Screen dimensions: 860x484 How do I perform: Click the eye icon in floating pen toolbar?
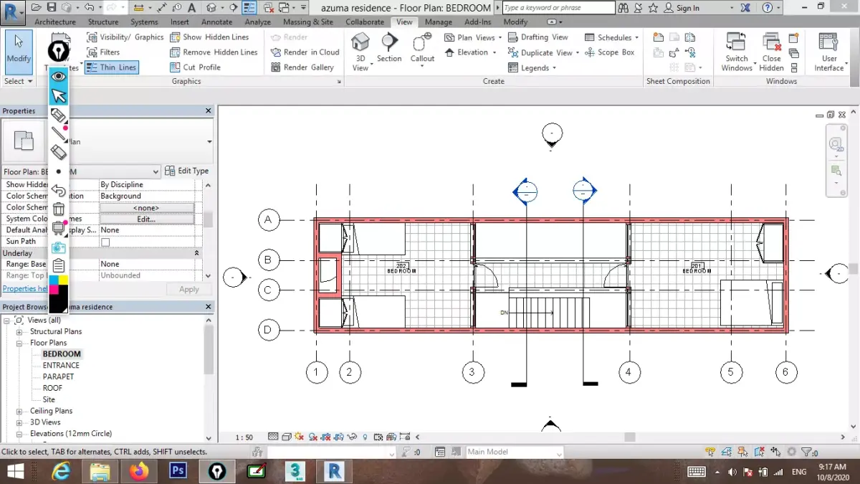click(59, 76)
